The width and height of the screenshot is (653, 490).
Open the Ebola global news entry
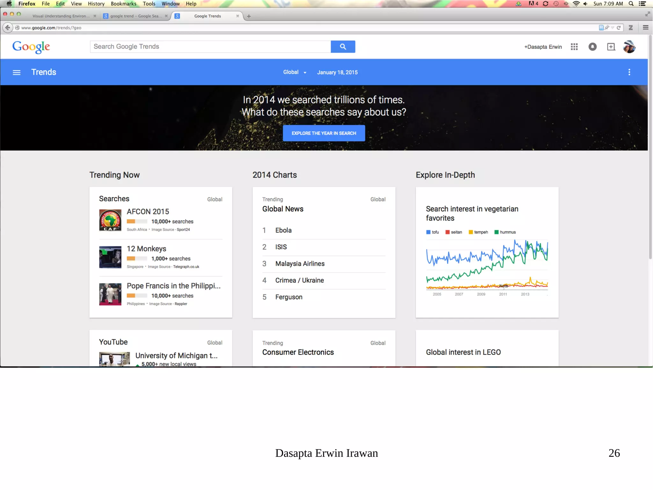[283, 230]
